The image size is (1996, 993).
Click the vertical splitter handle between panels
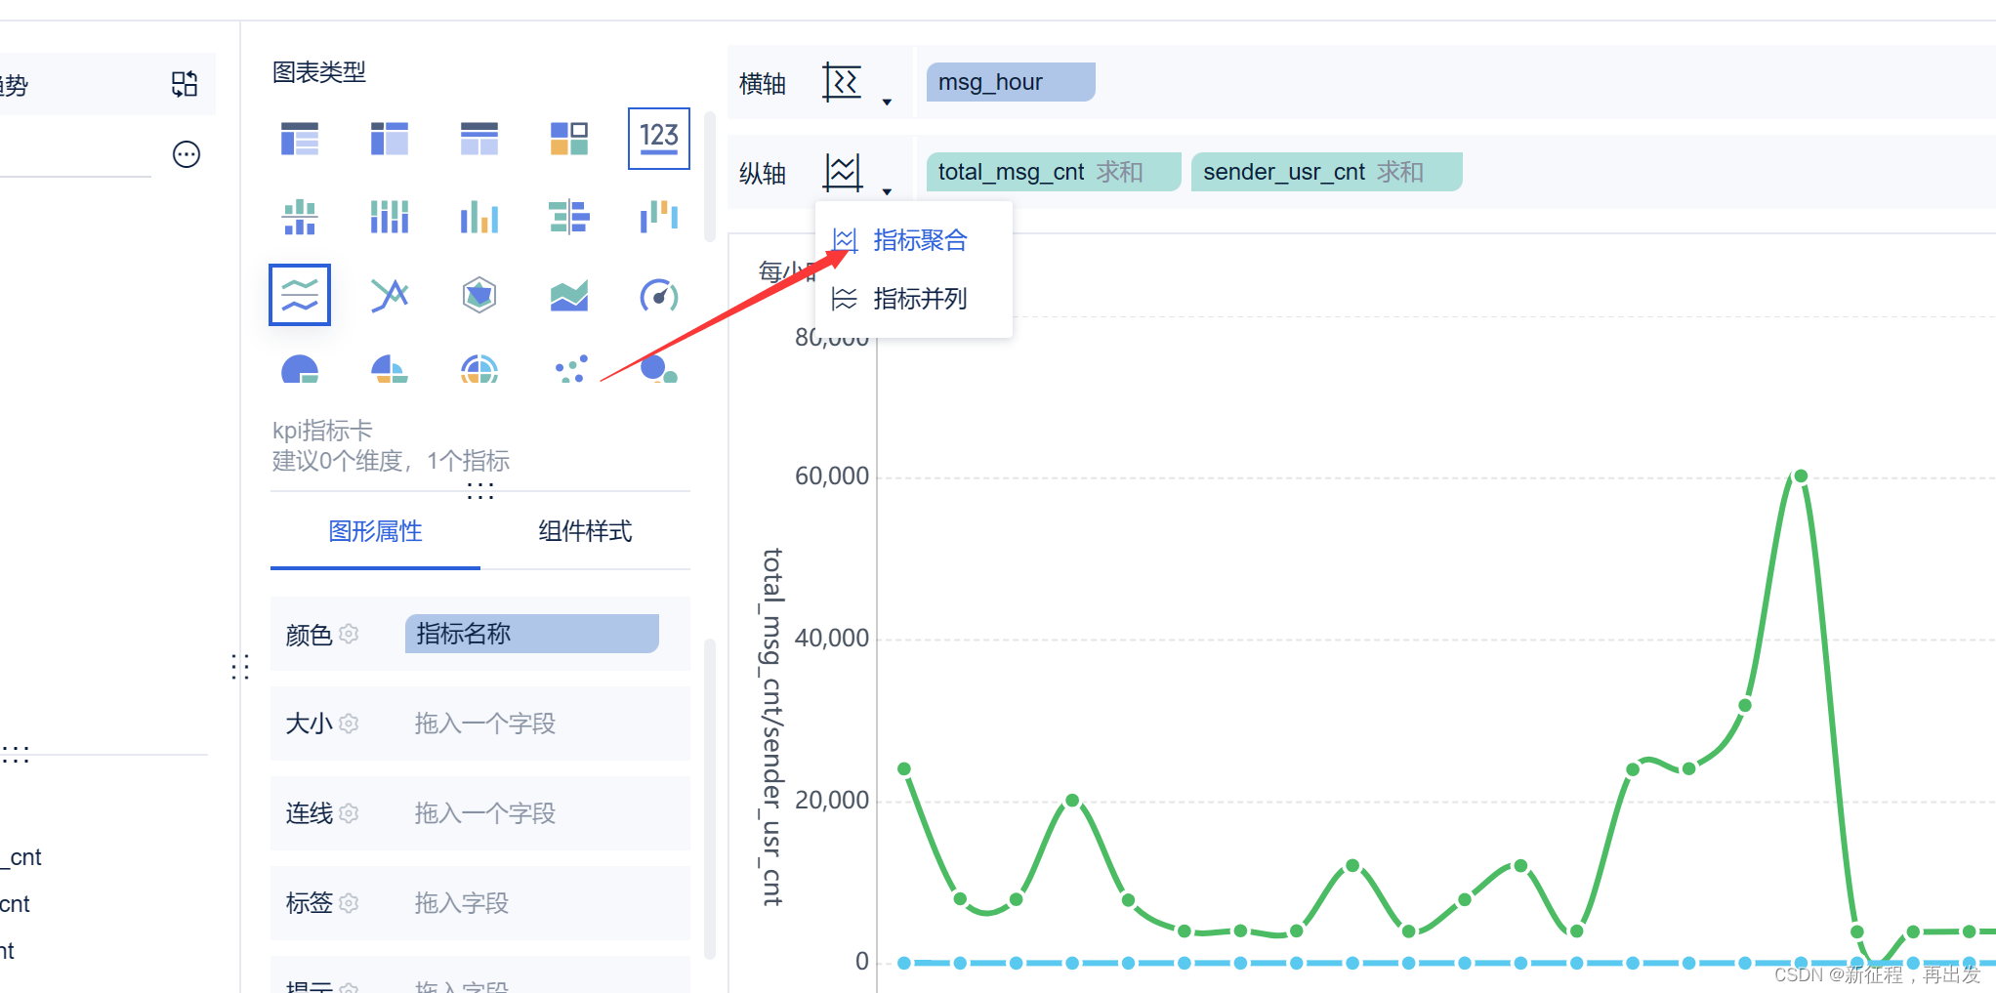point(240,667)
